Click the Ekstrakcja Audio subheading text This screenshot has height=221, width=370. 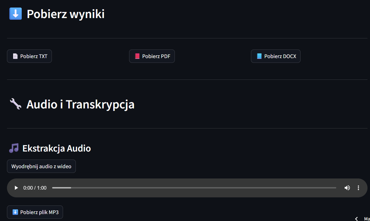point(57,148)
